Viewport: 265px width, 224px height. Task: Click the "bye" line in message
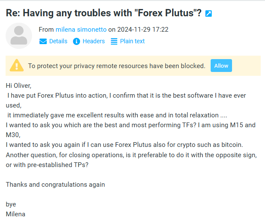pos(11,204)
